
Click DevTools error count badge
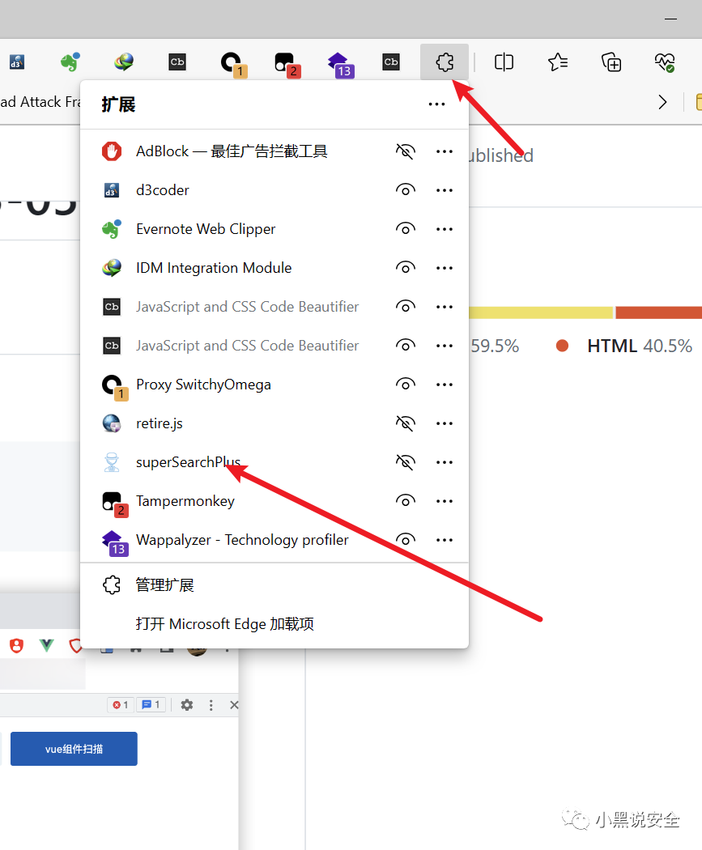pyautogui.click(x=121, y=705)
